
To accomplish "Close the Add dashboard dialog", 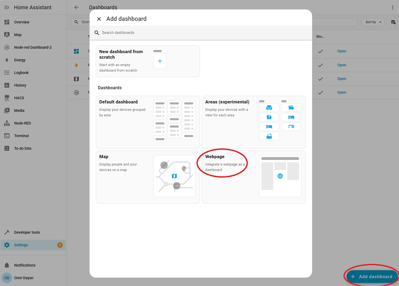I will (x=99, y=19).
